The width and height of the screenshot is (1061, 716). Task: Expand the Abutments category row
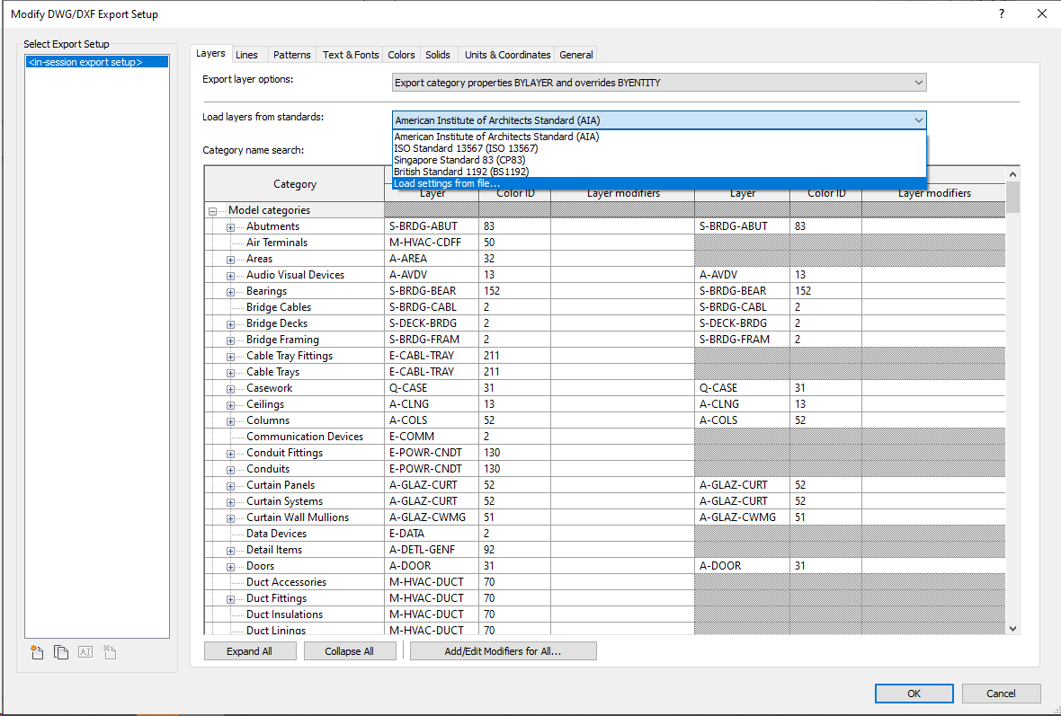click(229, 225)
